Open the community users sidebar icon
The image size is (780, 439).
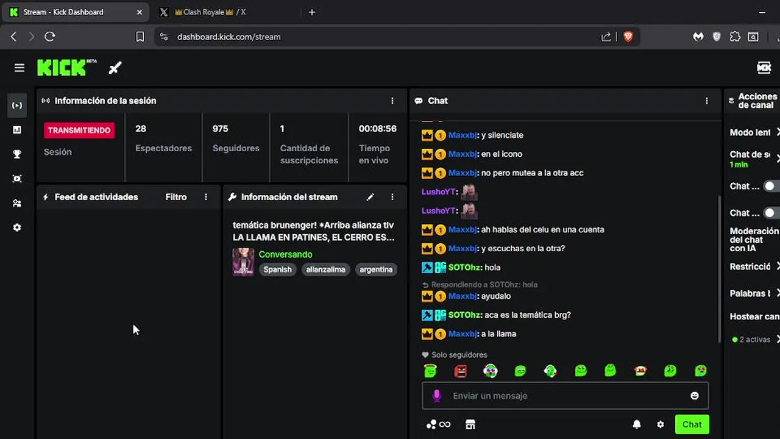[x=17, y=203]
